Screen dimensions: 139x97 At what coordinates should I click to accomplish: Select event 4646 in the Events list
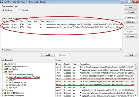95,87
